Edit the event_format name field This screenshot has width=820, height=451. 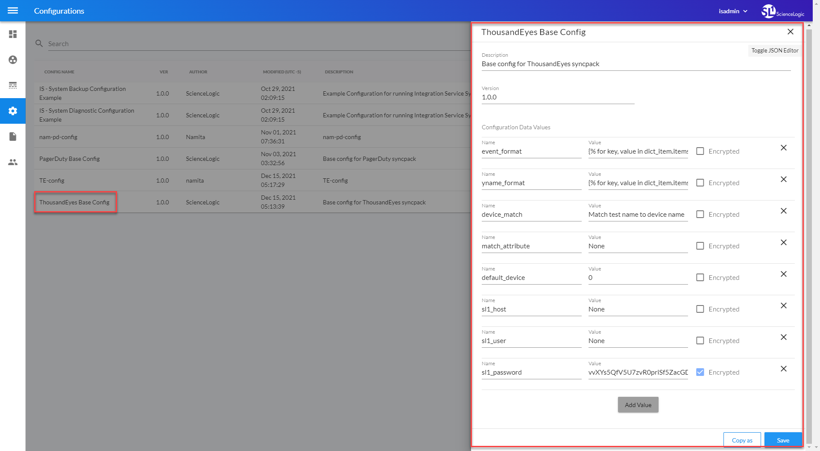tap(531, 151)
